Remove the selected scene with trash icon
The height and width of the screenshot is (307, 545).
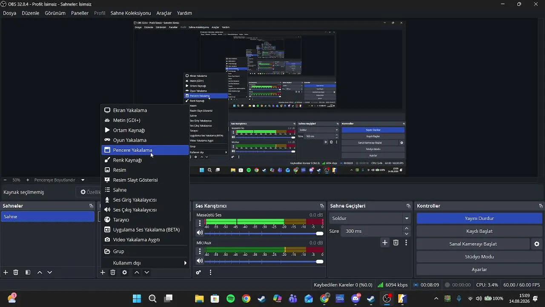(x=16, y=272)
